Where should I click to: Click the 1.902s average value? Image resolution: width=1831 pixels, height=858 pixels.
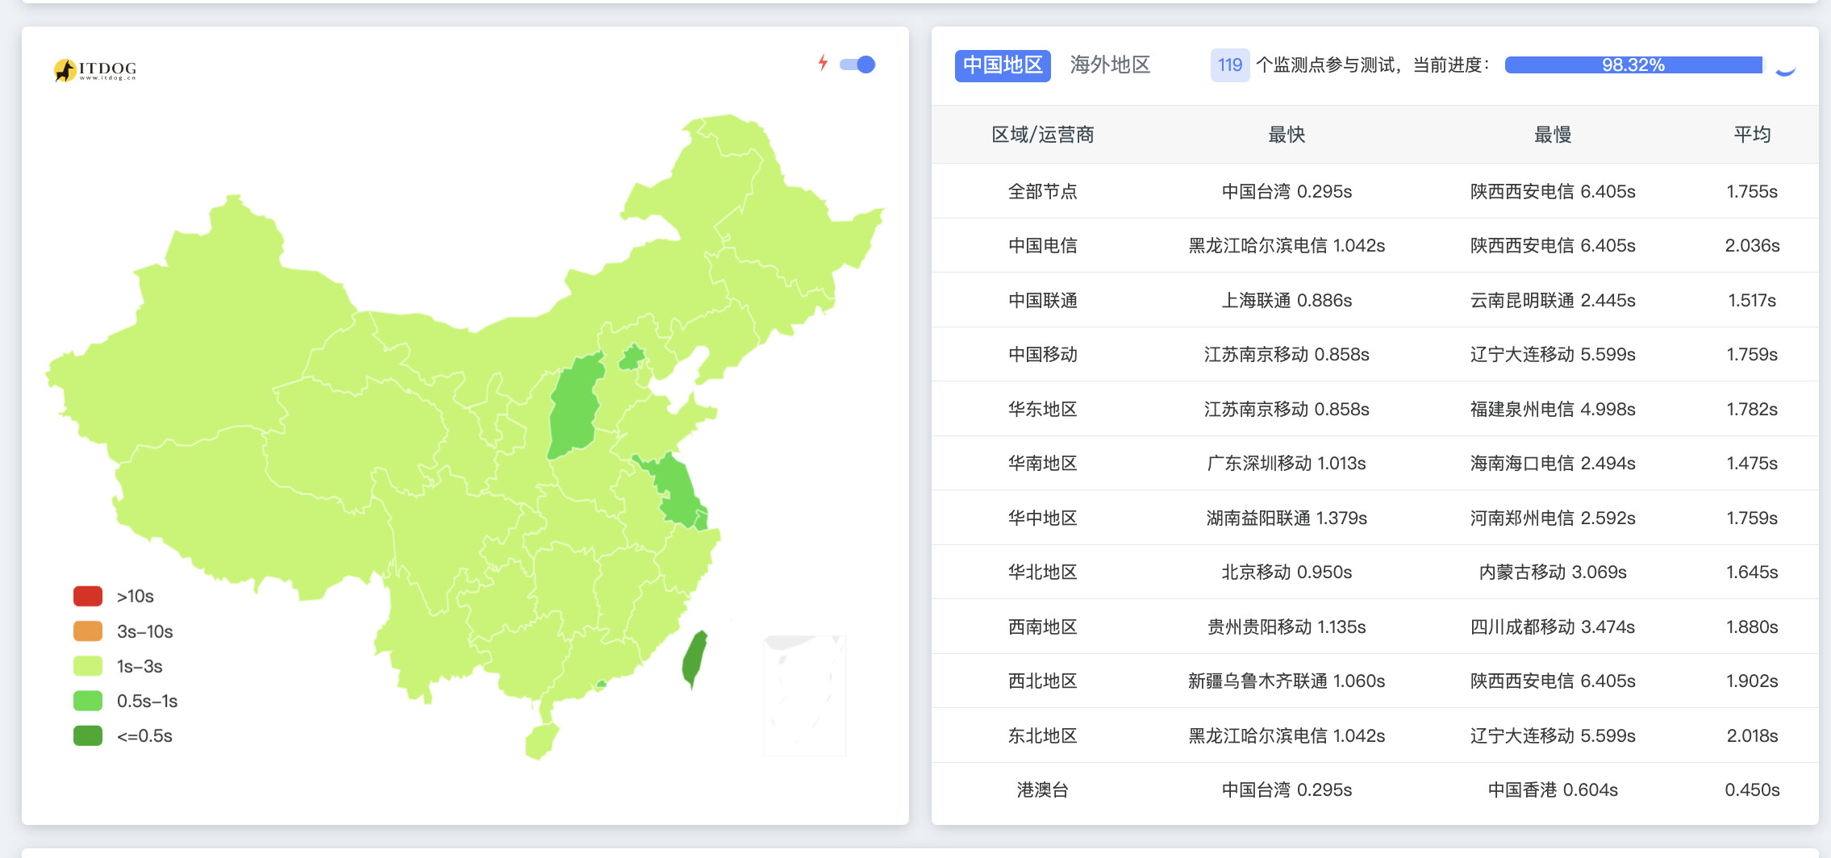click(1752, 681)
